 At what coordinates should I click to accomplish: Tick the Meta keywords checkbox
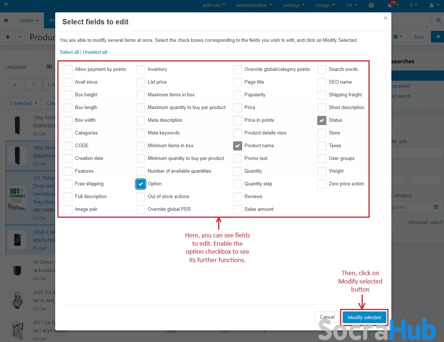tap(141, 133)
